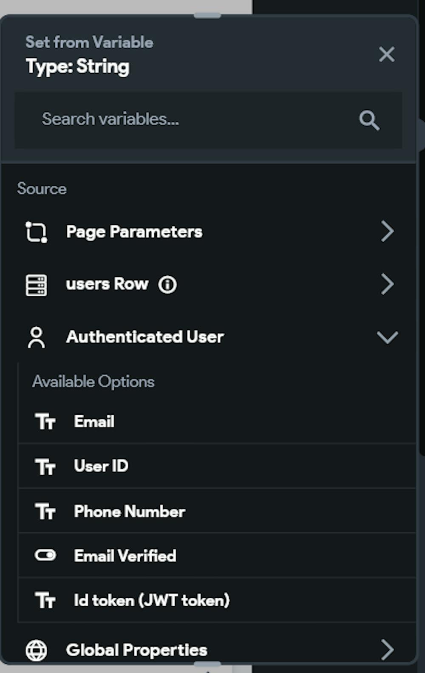Click the users Row database icon

click(x=37, y=285)
